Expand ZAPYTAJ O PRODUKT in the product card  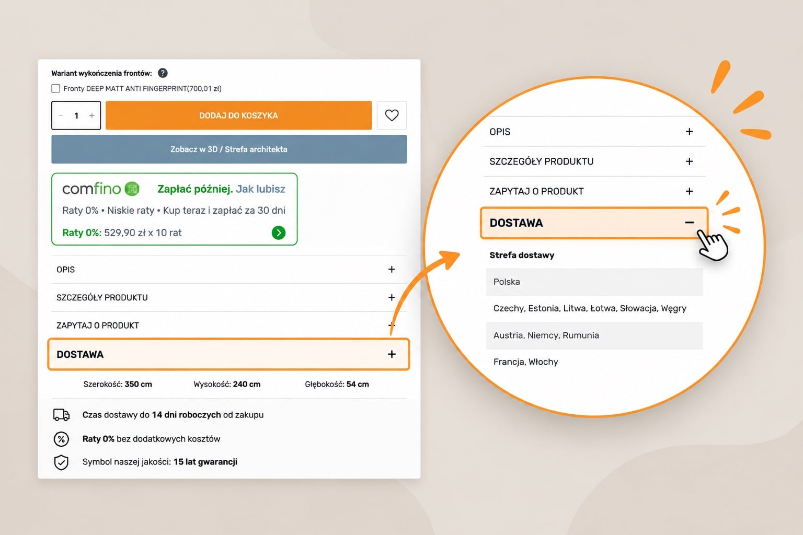pos(229,325)
